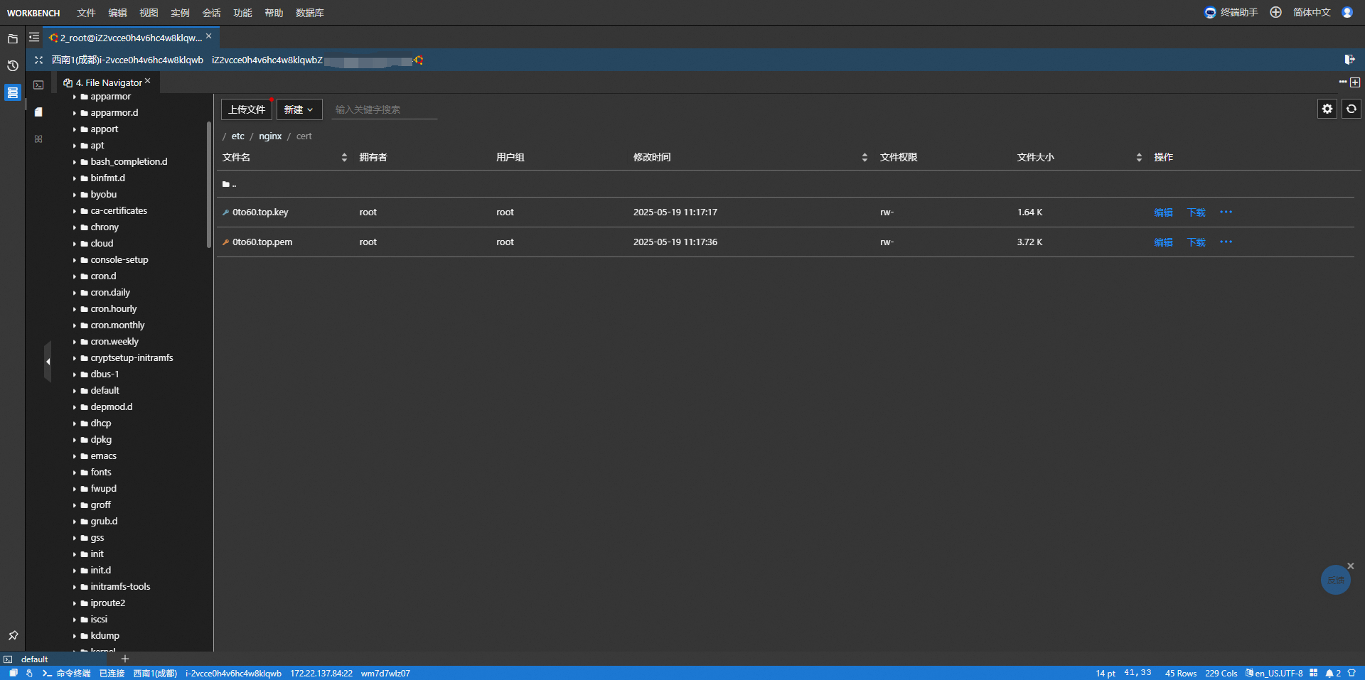Sort by 文件名 column arrows

click(344, 157)
